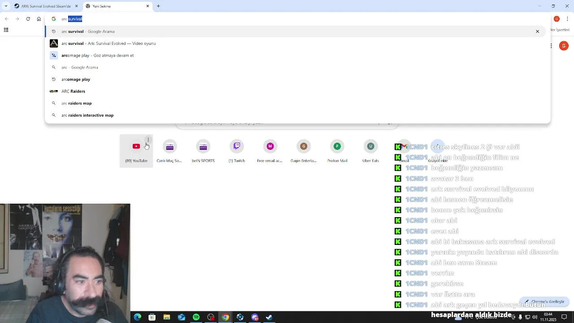This screenshot has height=323, width=574.
Task: Go back with the browser back arrow
Action: click(7, 19)
